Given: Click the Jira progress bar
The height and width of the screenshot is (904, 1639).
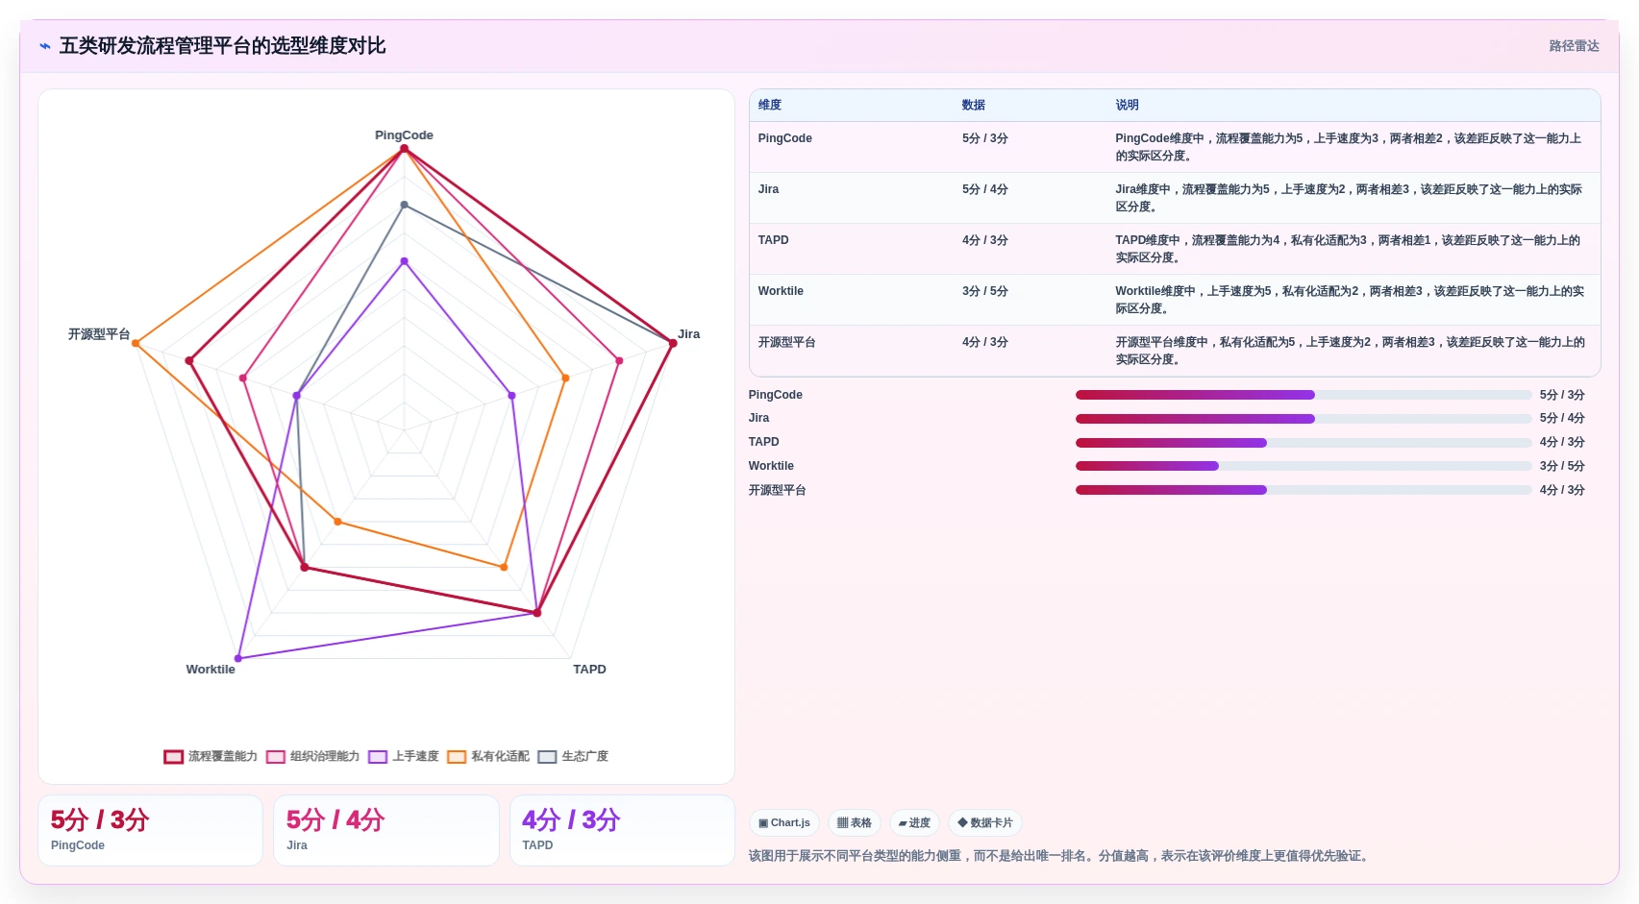Looking at the screenshot, I should tap(1304, 419).
